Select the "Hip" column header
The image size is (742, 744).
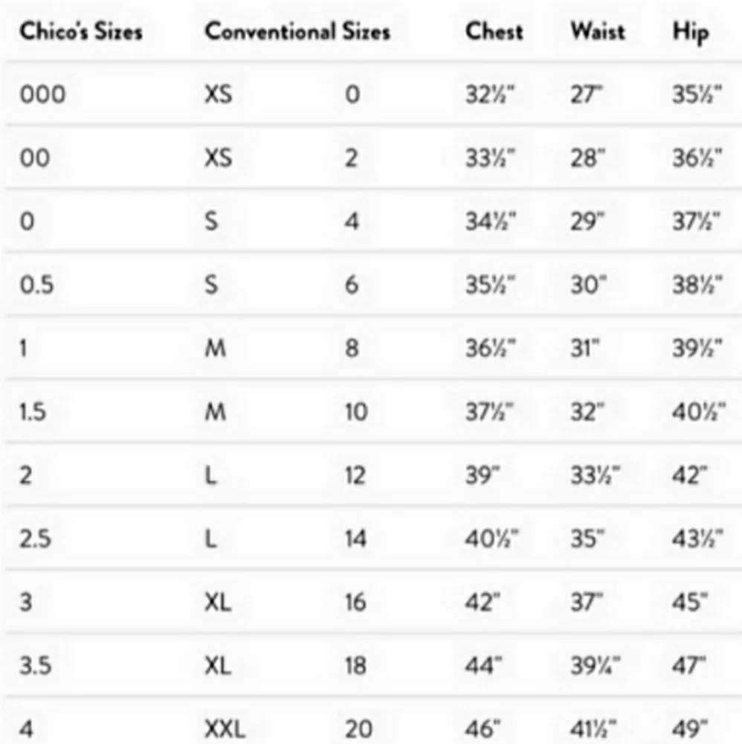pyautogui.click(x=691, y=33)
